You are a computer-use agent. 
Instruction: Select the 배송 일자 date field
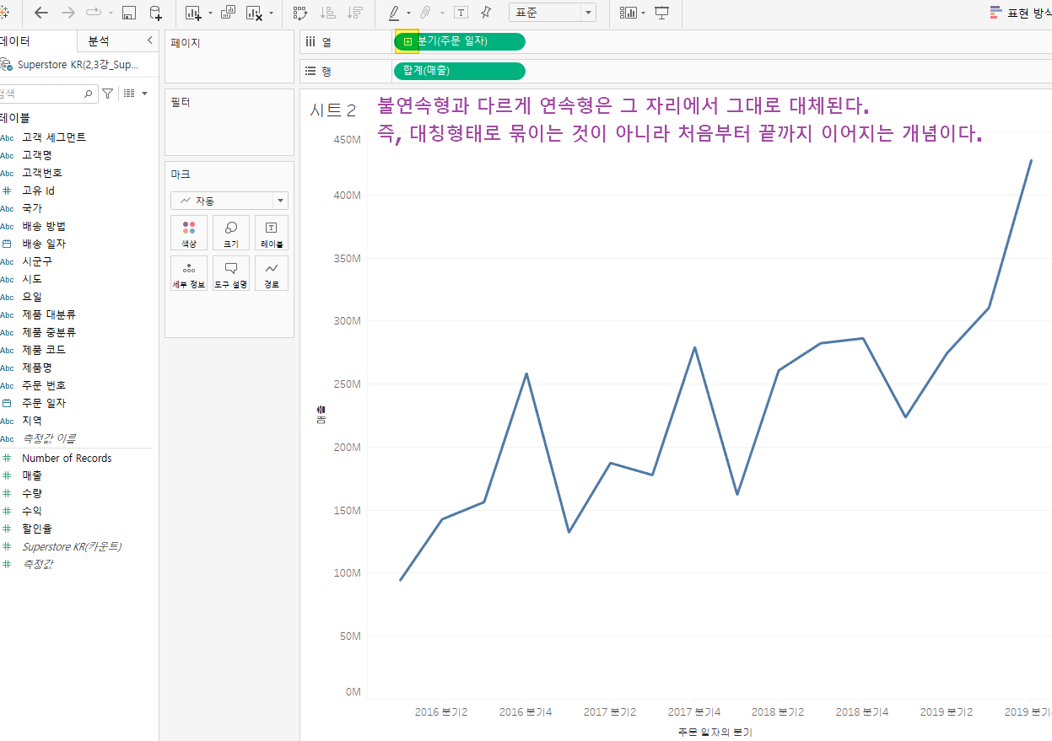pos(44,244)
